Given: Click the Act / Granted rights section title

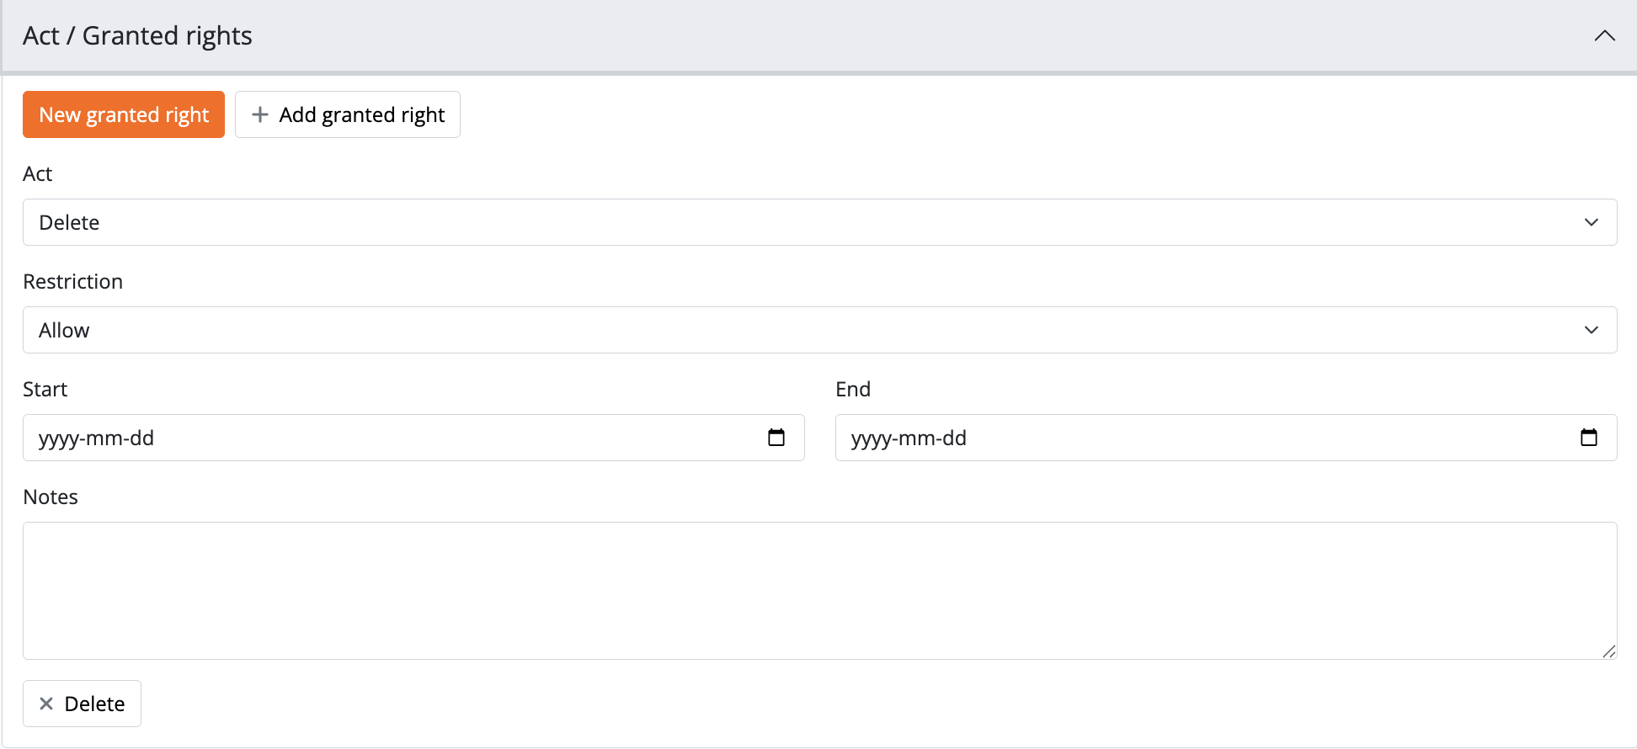Looking at the screenshot, I should pyautogui.click(x=137, y=35).
